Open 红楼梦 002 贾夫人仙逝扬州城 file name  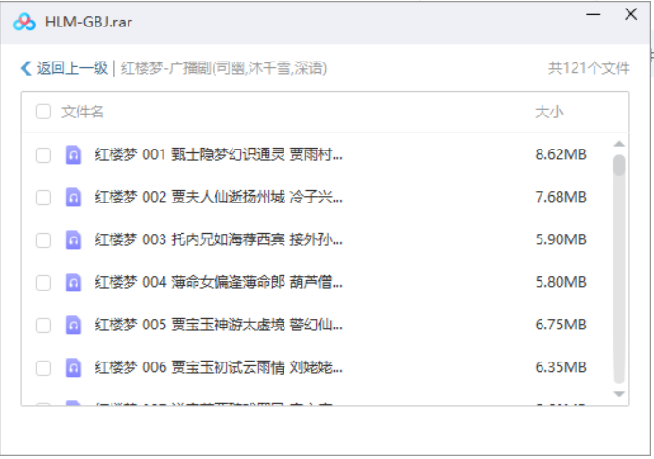pos(218,198)
